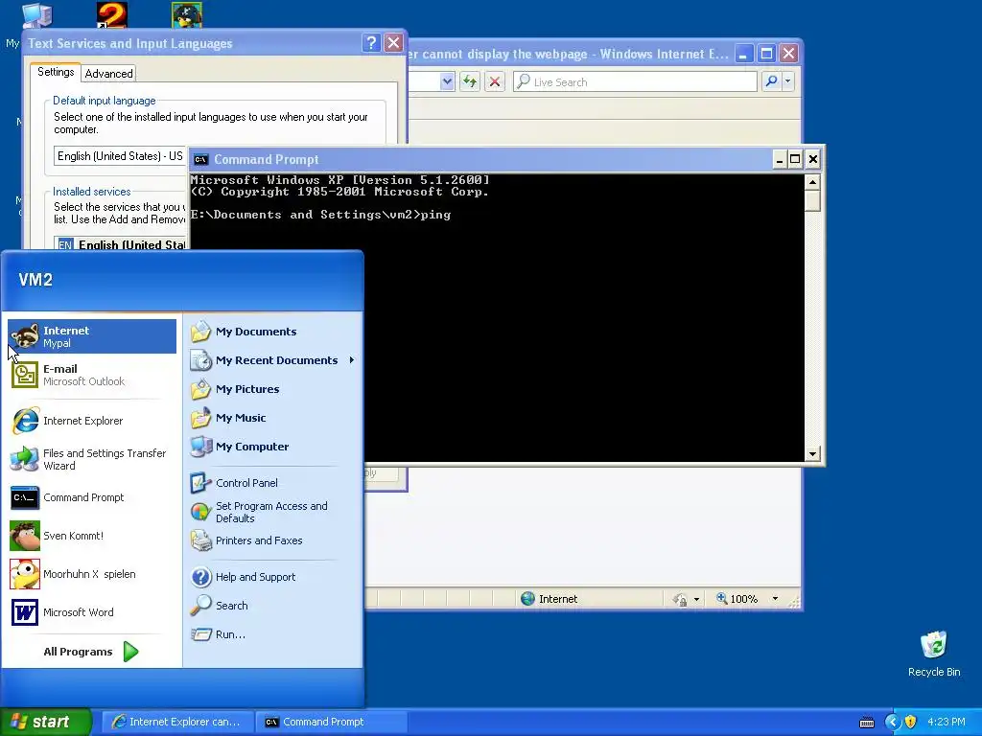Screen dimensions: 982x736
Task: Switch to the Advanced tab
Action: 109,74
